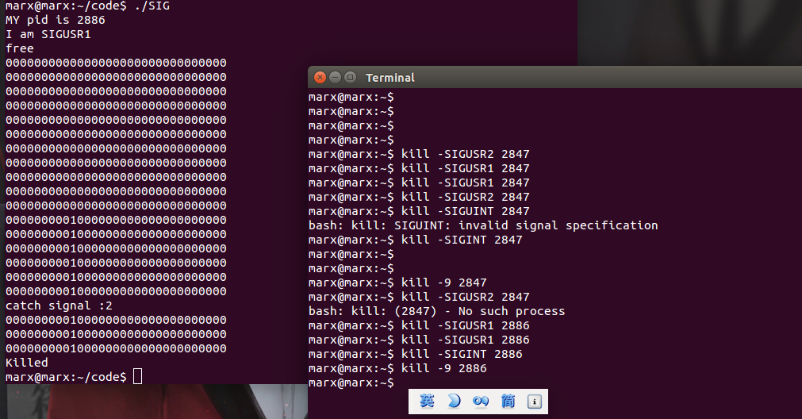Select the 'invalid signal specification' error line
This screenshot has width=802, height=419.
click(483, 225)
